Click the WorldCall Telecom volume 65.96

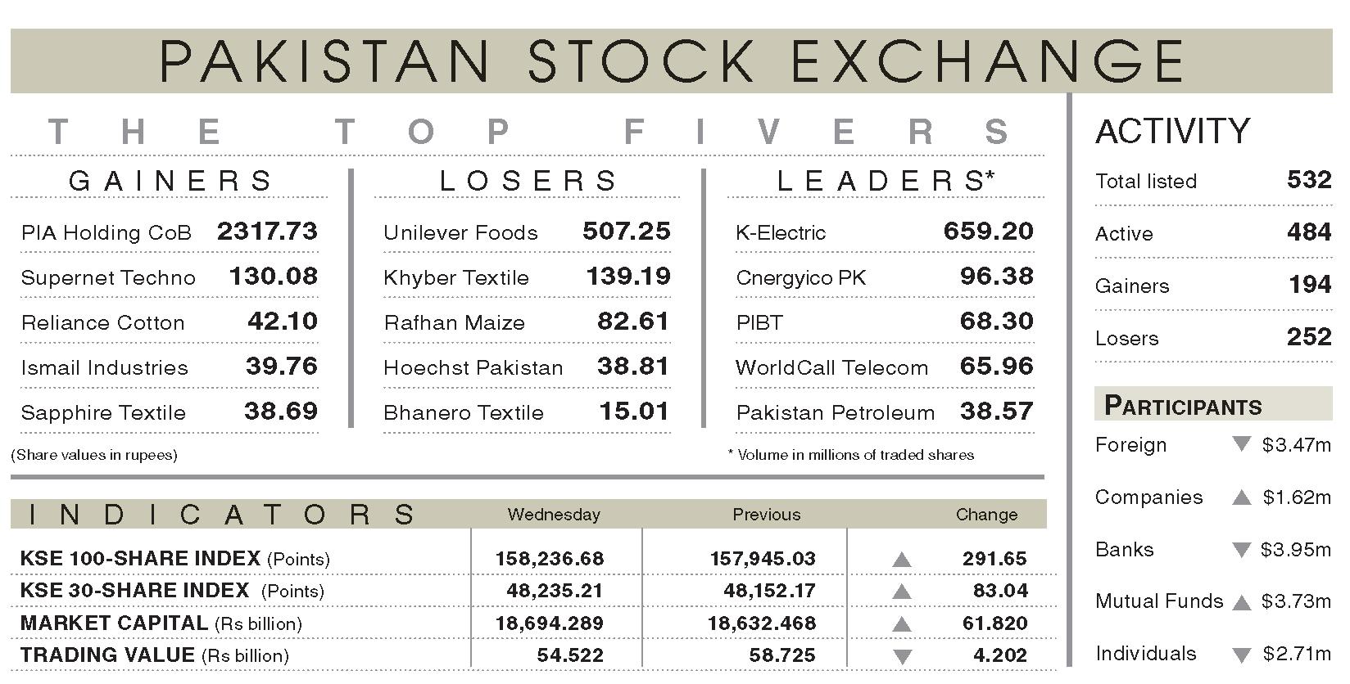point(997,366)
